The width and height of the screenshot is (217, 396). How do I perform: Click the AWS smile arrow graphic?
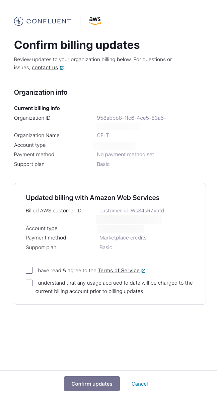coord(95,23)
